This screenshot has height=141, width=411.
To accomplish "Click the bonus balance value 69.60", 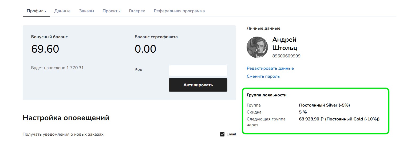I will coord(45,49).
